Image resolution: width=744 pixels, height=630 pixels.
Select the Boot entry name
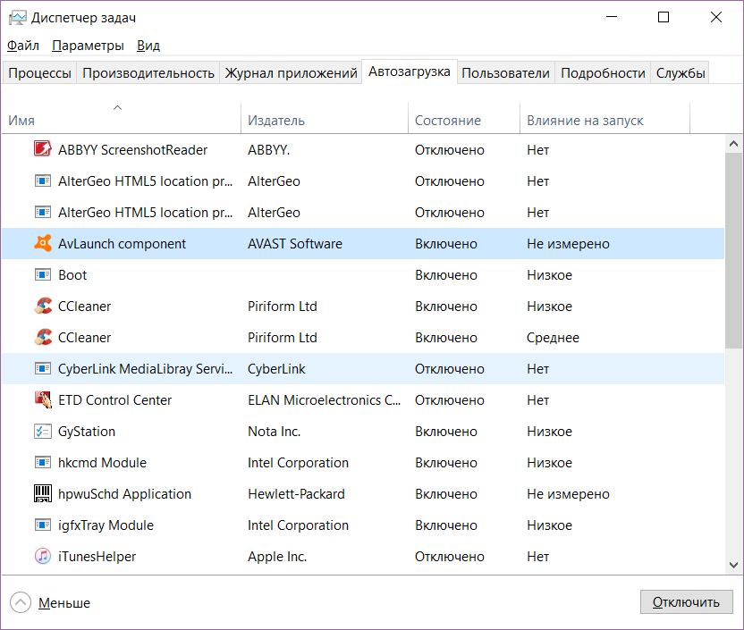(72, 275)
